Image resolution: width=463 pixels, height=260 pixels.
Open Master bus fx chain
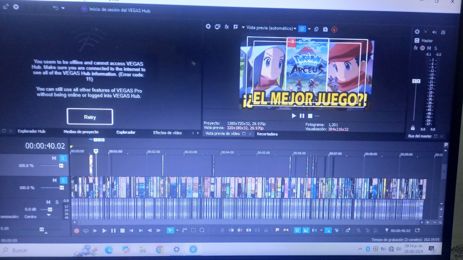[x=416, y=48]
